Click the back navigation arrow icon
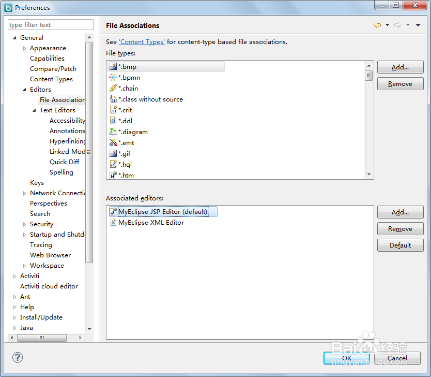Image resolution: width=431 pixels, height=377 pixels. coord(377,25)
